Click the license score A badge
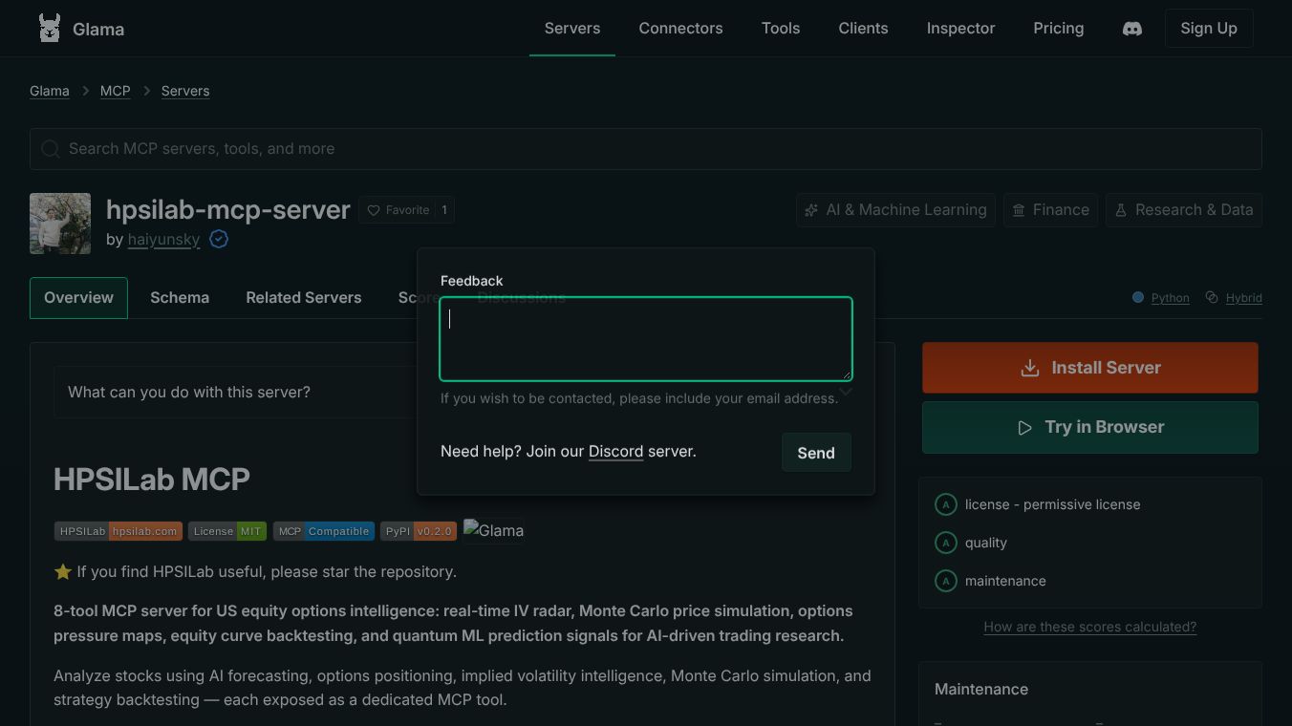The height and width of the screenshot is (726, 1292). click(946, 504)
